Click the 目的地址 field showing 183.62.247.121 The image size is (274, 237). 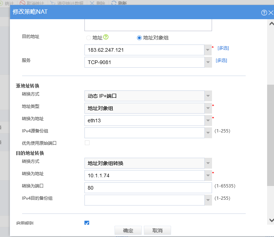[144, 50]
